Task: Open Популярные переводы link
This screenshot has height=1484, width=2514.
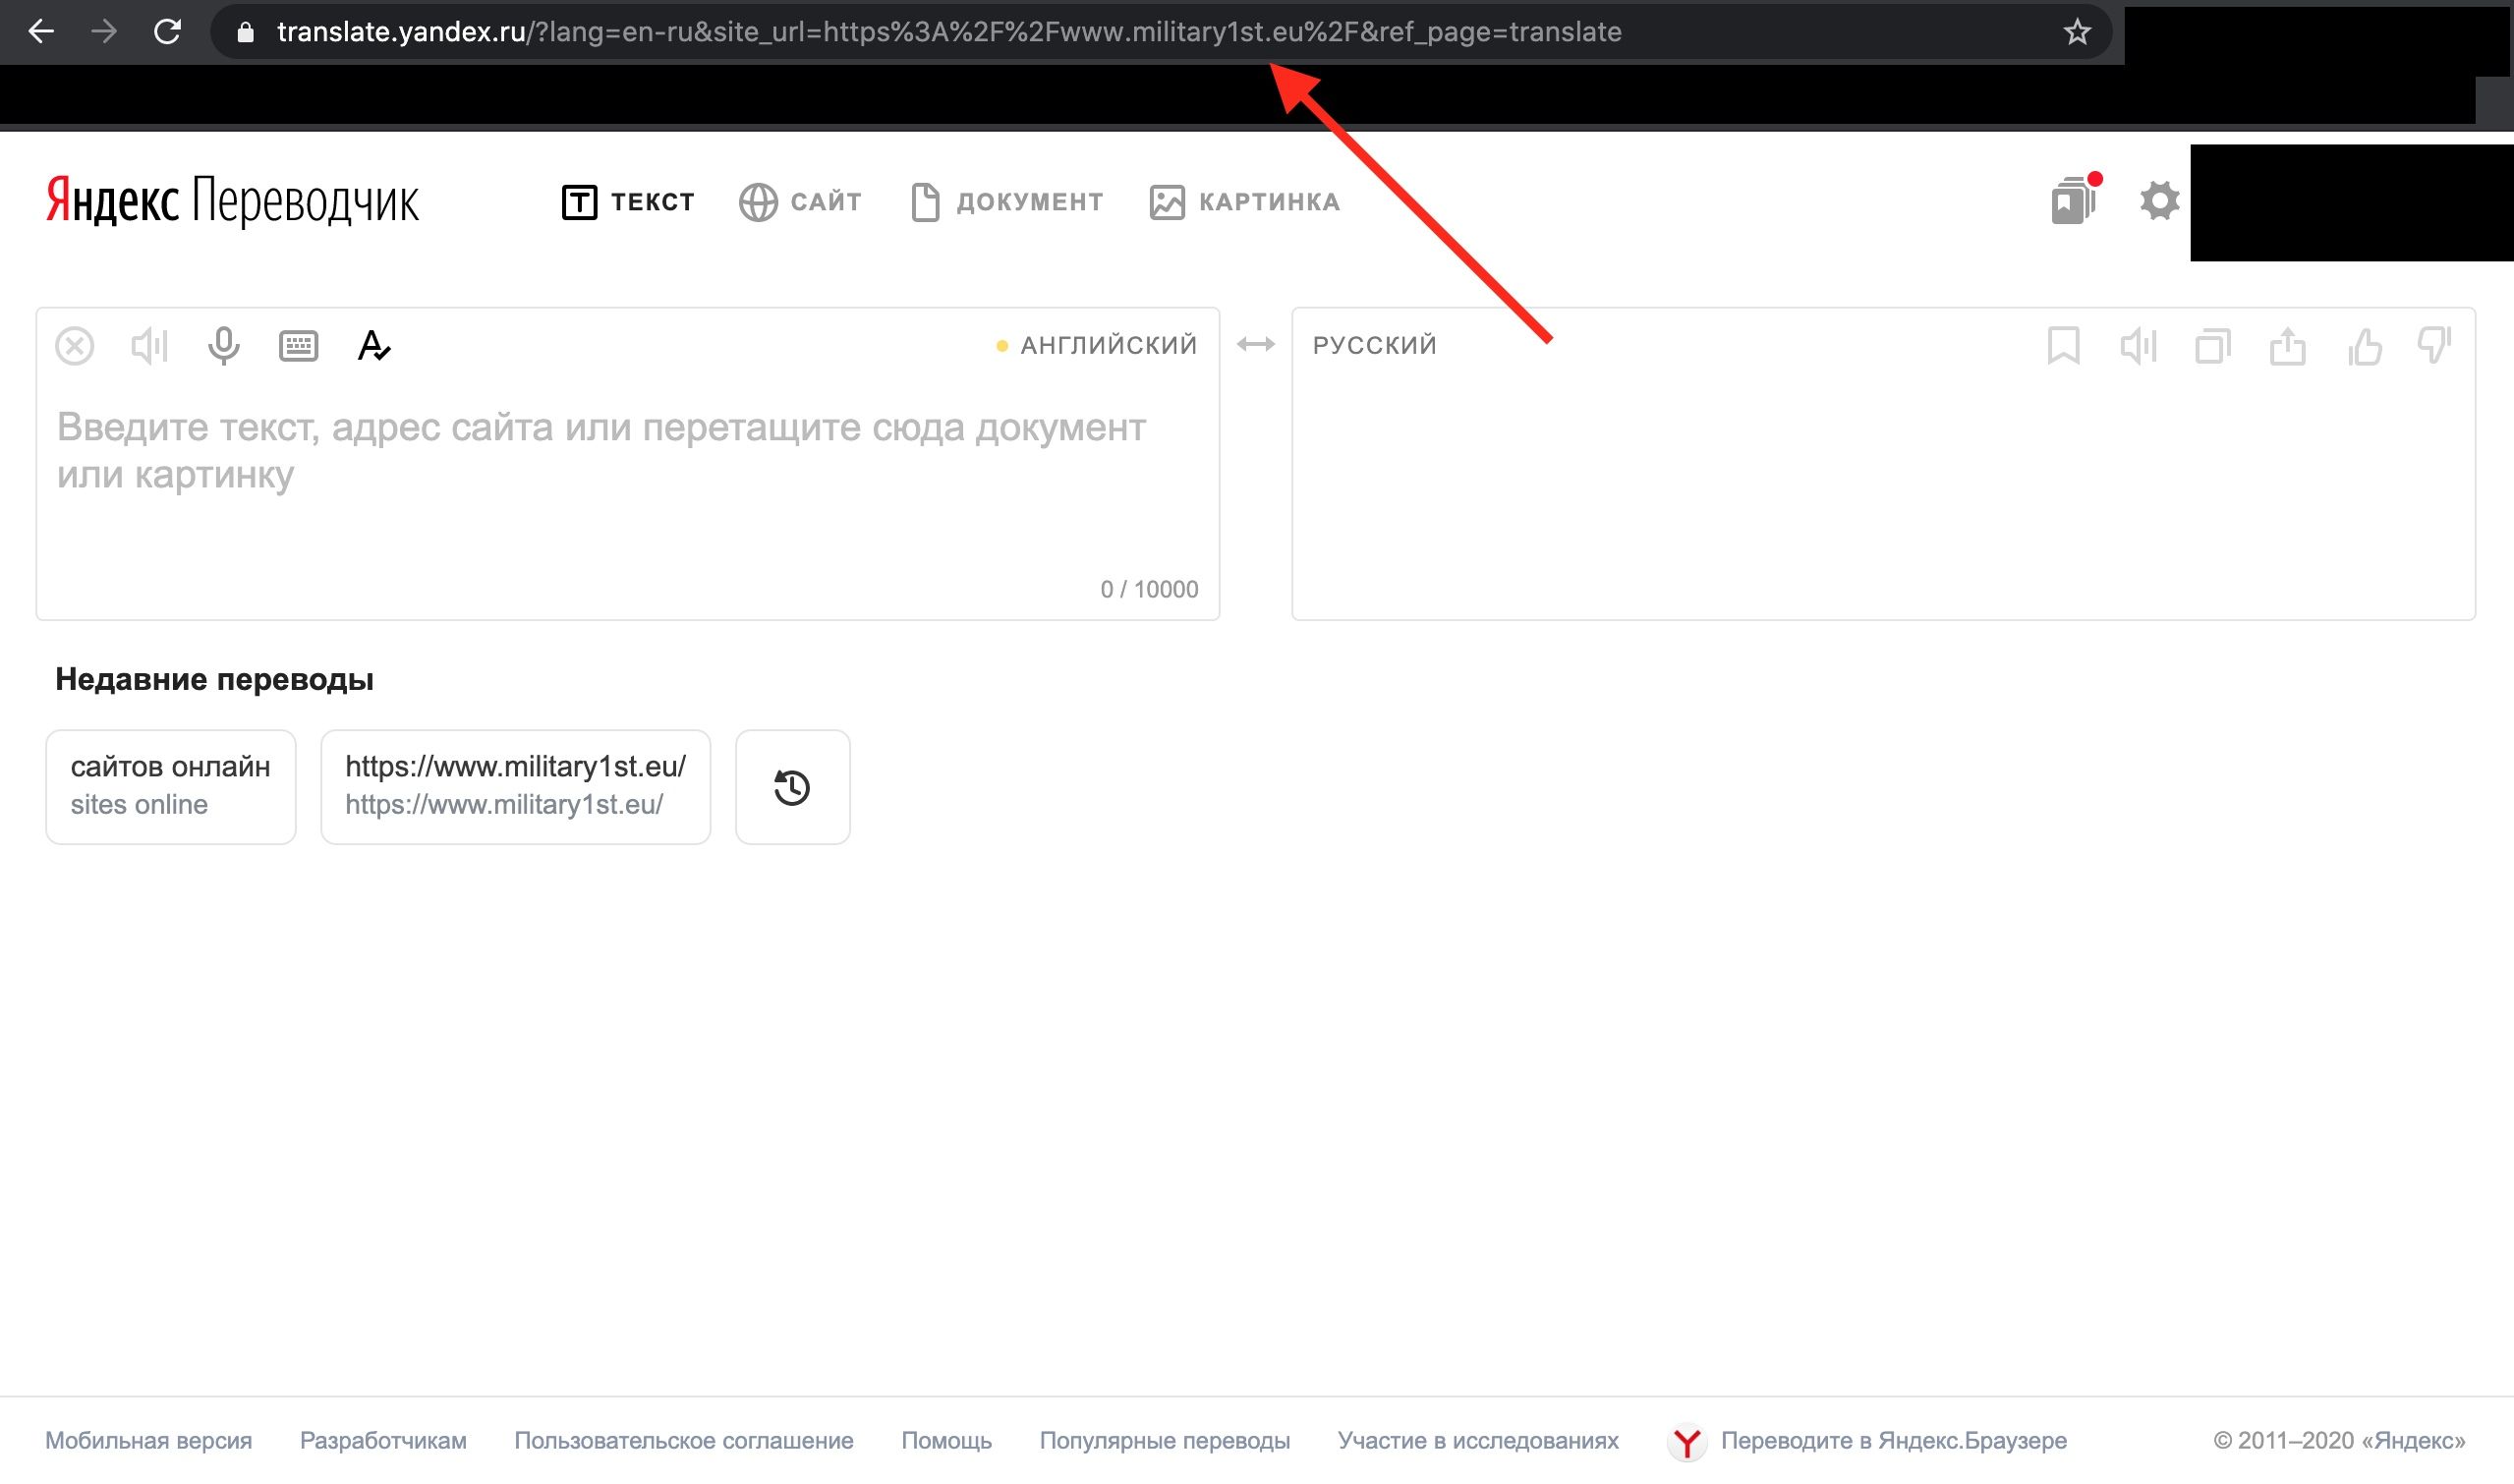Action: 1164,1440
